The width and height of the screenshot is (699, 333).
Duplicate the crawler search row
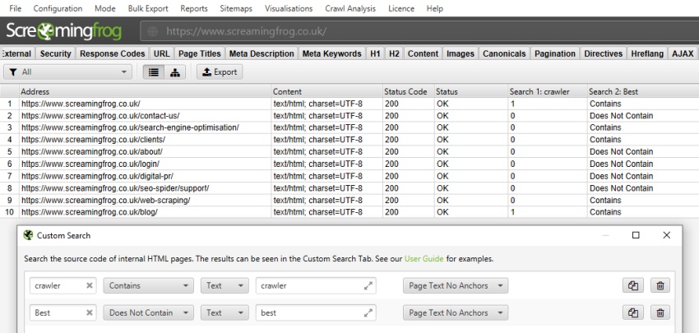[x=633, y=286]
